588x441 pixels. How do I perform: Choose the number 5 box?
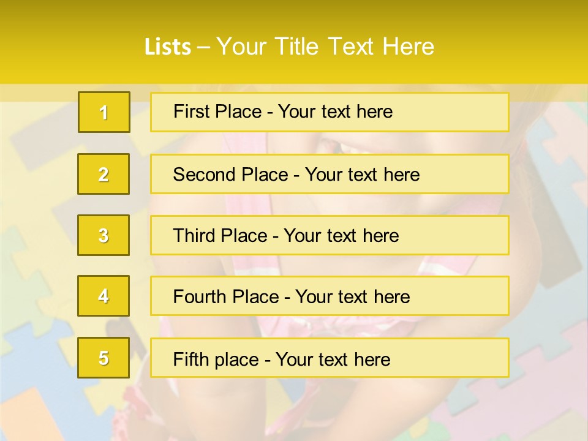104,358
